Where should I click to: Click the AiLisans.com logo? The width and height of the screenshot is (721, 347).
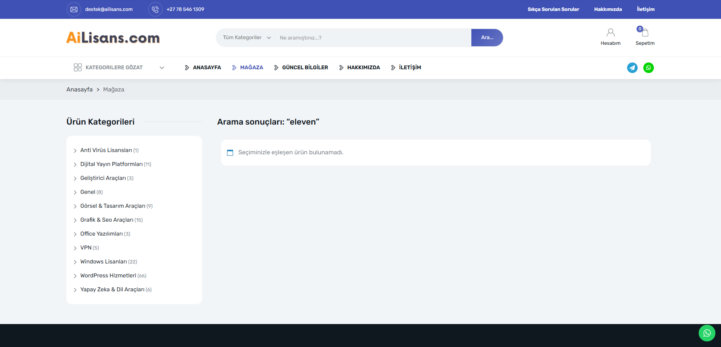113,38
